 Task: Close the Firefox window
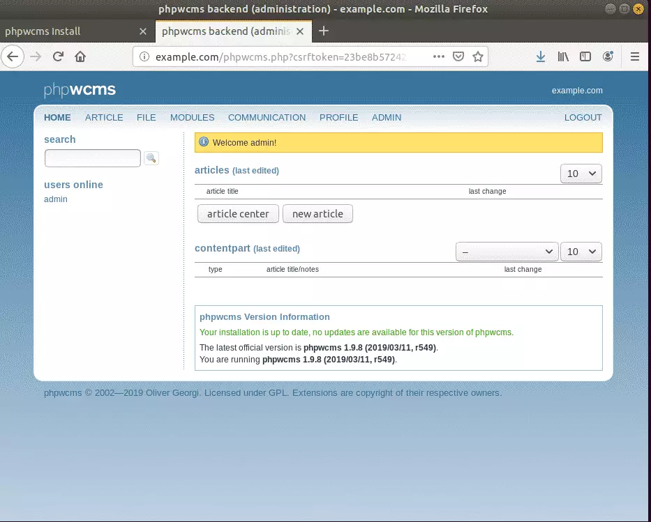pyautogui.click(x=638, y=8)
